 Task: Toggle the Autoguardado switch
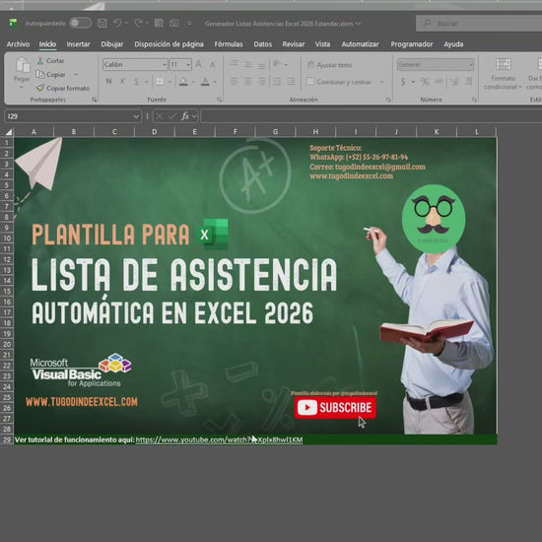[80, 24]
